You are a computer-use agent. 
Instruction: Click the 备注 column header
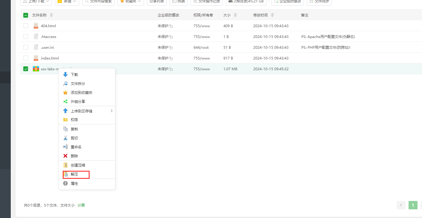(x=305, y=15)
